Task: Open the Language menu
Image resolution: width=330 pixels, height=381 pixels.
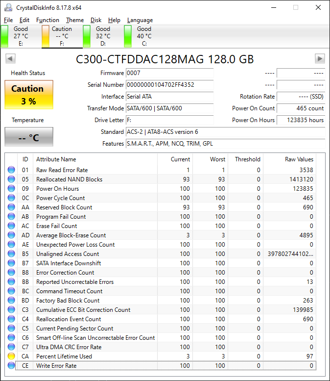Action: click(140, 20)
